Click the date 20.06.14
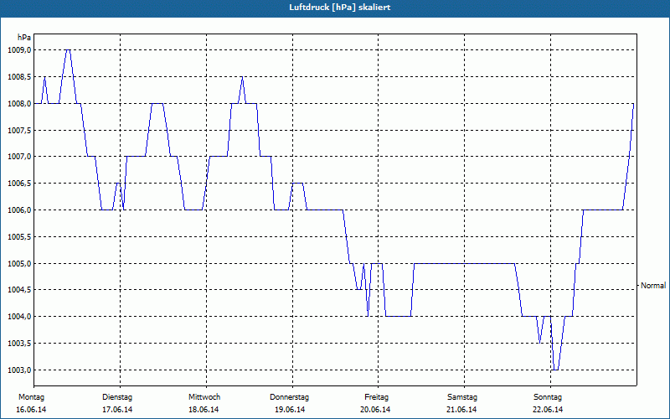Screen dimensions: 670x419 tap(375, 410)
